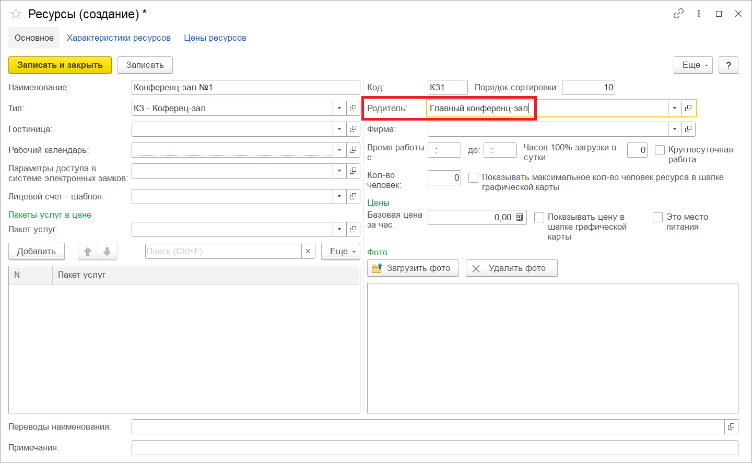Open the vertical three-dot window menu
Image resolution: width=752 pixels, height=463 pixels.
coord(699,14)
